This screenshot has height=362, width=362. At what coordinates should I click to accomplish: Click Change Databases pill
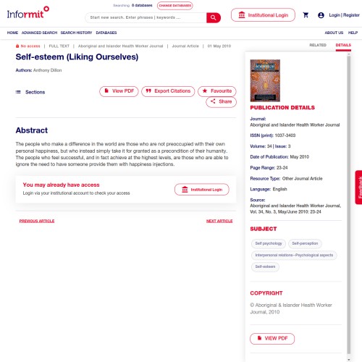pyautogui.click(x=175, y=6)
